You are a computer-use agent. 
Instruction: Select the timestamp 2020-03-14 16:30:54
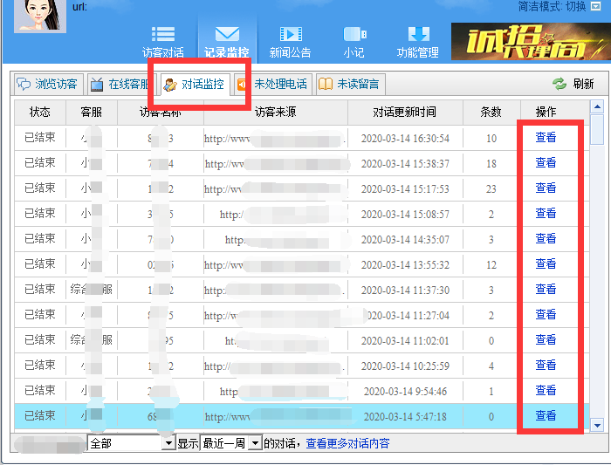(405, 139)
